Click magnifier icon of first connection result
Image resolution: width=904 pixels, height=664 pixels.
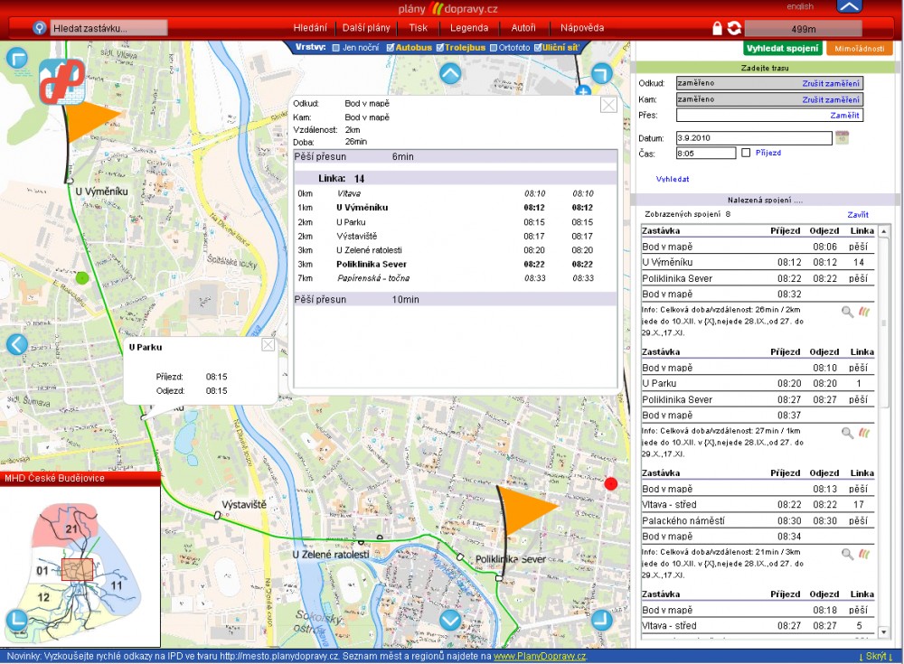(x=847, y=310)
